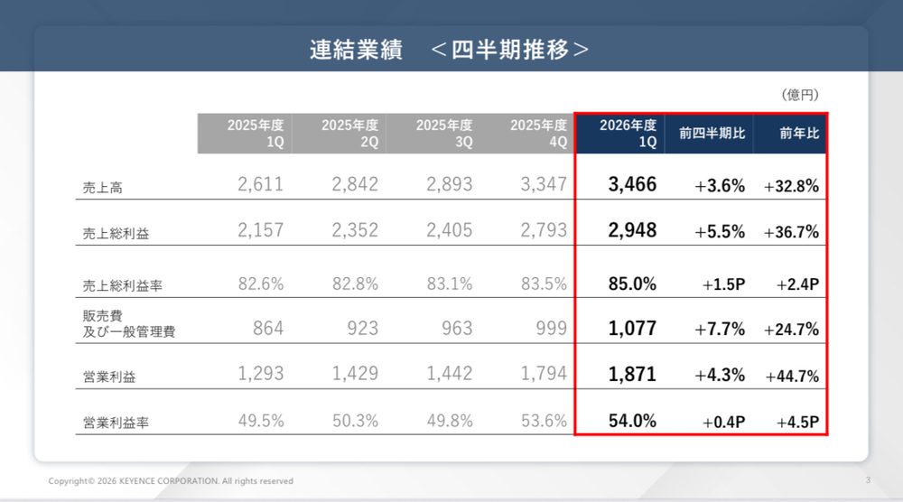
Task: Click the KEYENCE CORPORATION copyright notice
Action: coord(171,480)
